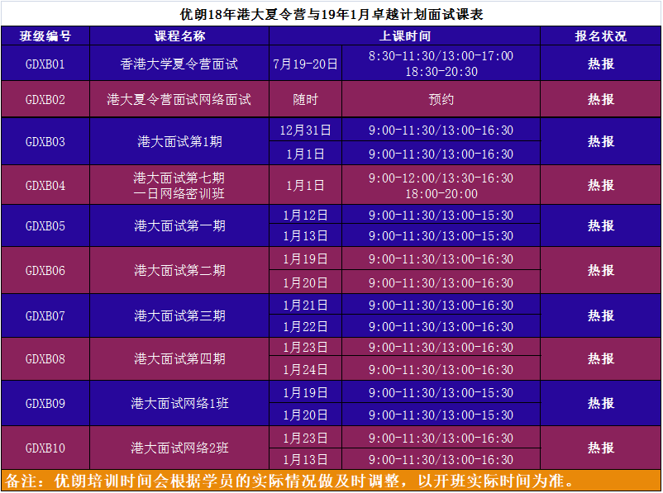The height and width of the screenshot is (493, 663).
Task: Click the 预约 time cell
Action: pyautogui.click(x=441, y=99)
